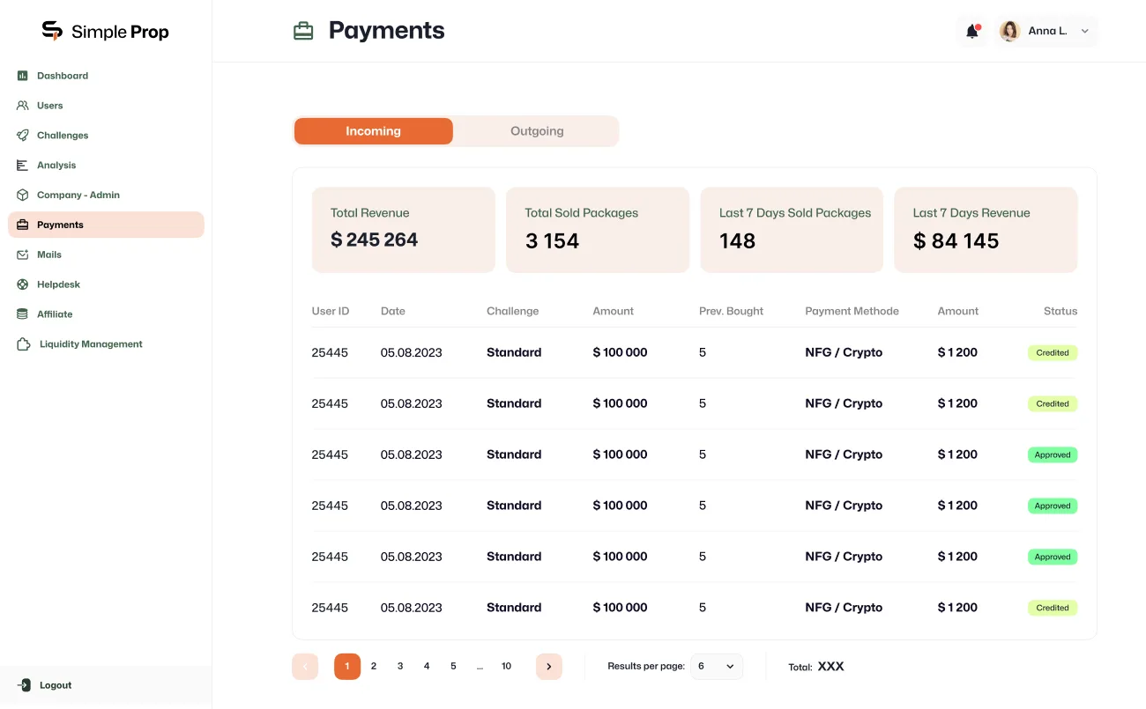
Task: Click the Date column header
Action: point(393,311)
